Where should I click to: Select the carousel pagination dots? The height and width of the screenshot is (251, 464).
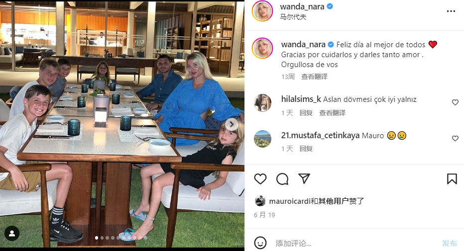121,238
